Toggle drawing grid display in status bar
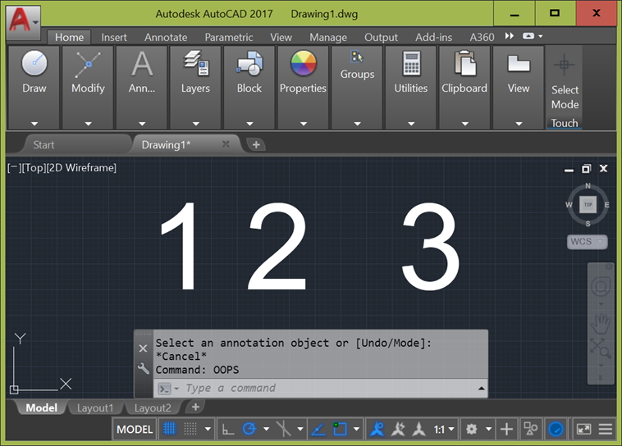This screenshot has height=446, width=622. [x=170, y=429]
